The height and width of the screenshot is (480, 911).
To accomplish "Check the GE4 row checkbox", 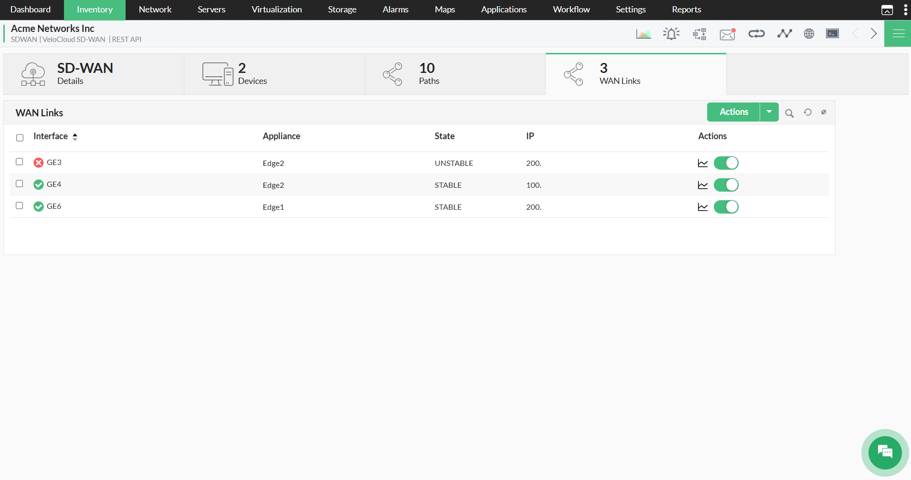I will (x=19, y=184).
